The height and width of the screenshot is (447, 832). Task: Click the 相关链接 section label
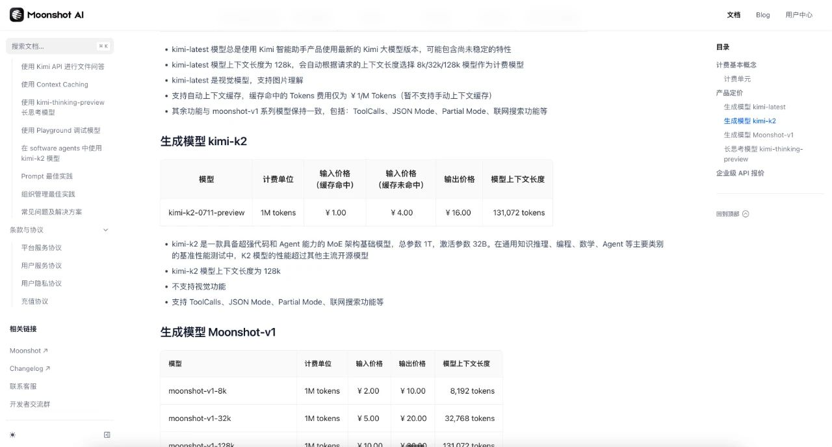coord(23,329)
